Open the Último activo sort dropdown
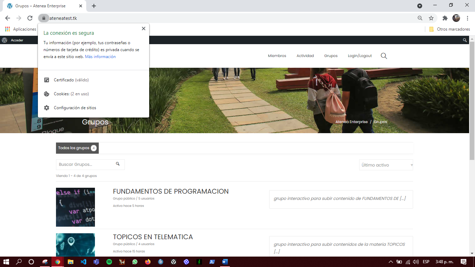Screen dimensions: 475x267 click(x=386, y=164)
